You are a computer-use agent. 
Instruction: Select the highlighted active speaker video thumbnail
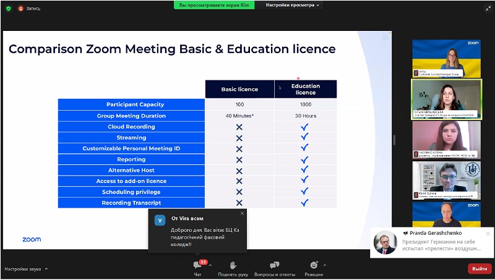(x=446, y=100)
